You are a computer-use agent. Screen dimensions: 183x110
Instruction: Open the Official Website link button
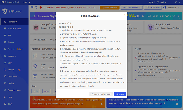coord(153,8)
